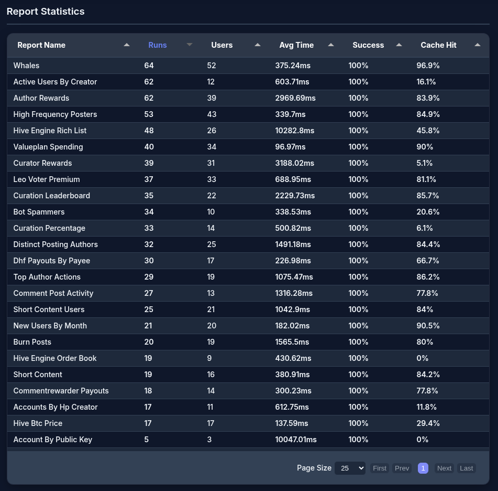Select the Hive Btc Price report
The image size is (498, 491).
tap(38, 423)
